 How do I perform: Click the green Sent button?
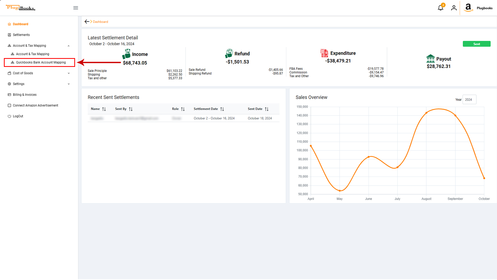[x=477, y=44]
